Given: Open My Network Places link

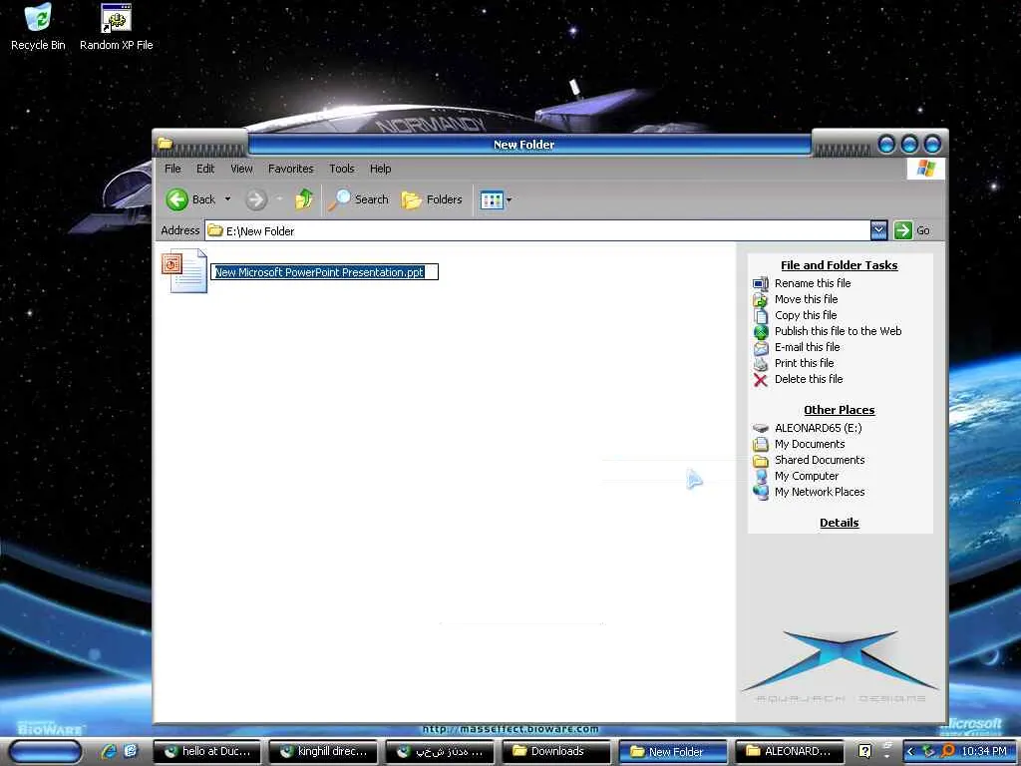Looking at the screenshot, I should point(820,492).
